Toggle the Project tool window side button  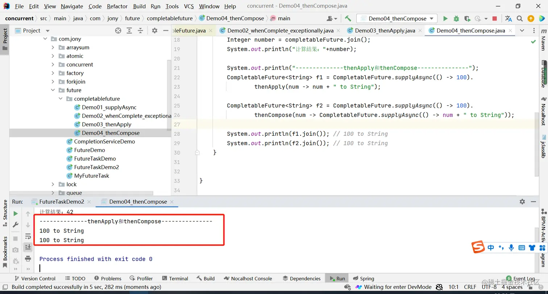point(5,39)
